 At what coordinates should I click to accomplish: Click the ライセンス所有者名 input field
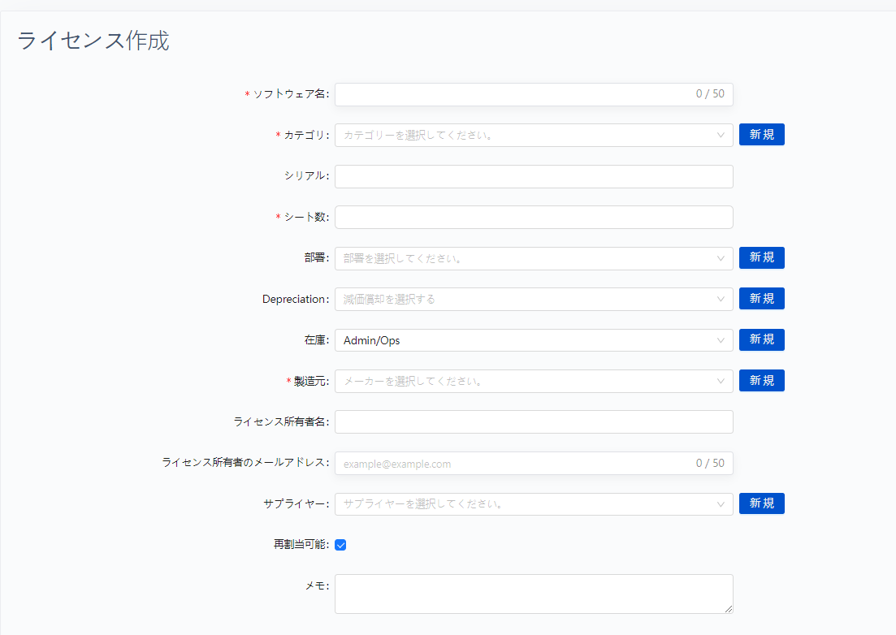tap(534, 421)
